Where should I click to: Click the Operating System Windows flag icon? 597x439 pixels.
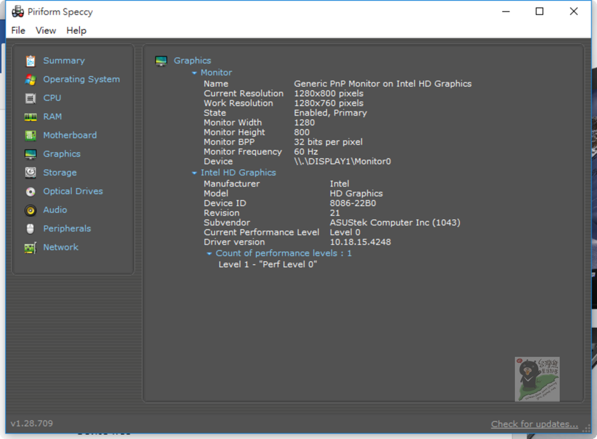tap(30, 79)
